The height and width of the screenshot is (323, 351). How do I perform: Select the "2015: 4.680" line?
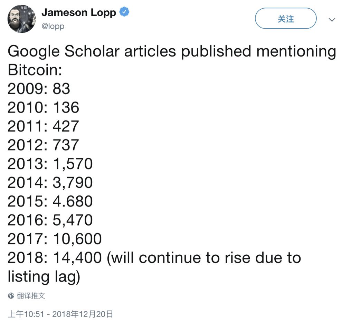point(50,201)
